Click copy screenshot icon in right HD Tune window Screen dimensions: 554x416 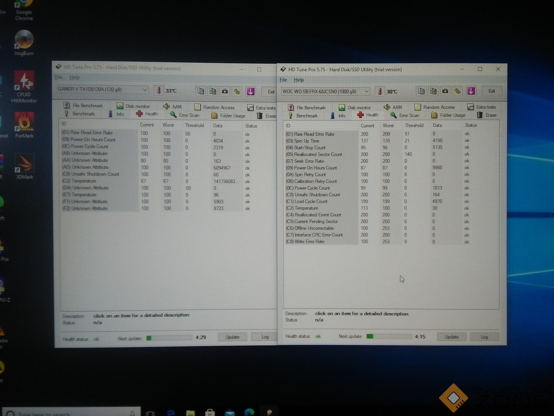[433, 91]
